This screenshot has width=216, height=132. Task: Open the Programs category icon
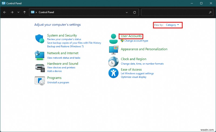click(x=40, y=80)
